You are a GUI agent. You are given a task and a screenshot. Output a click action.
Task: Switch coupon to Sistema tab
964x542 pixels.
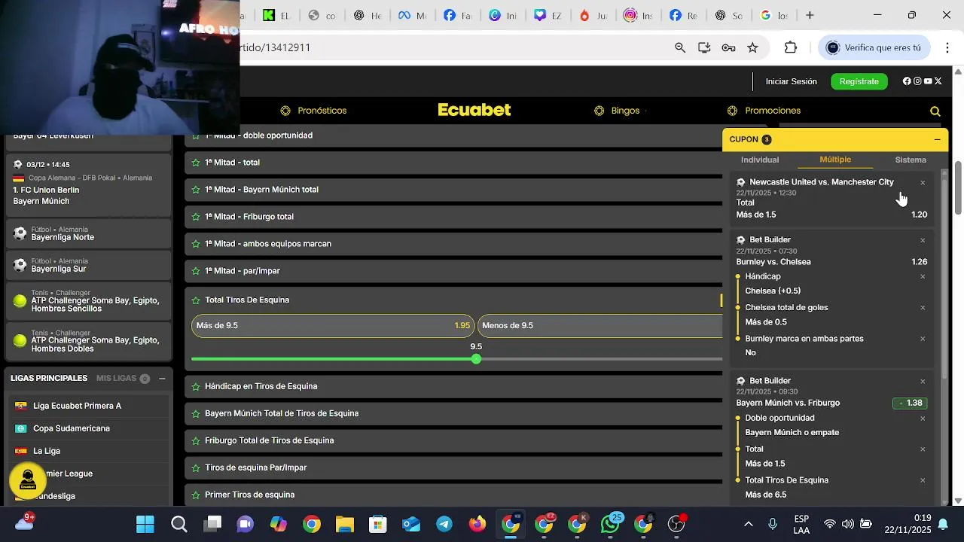[911, 160]
